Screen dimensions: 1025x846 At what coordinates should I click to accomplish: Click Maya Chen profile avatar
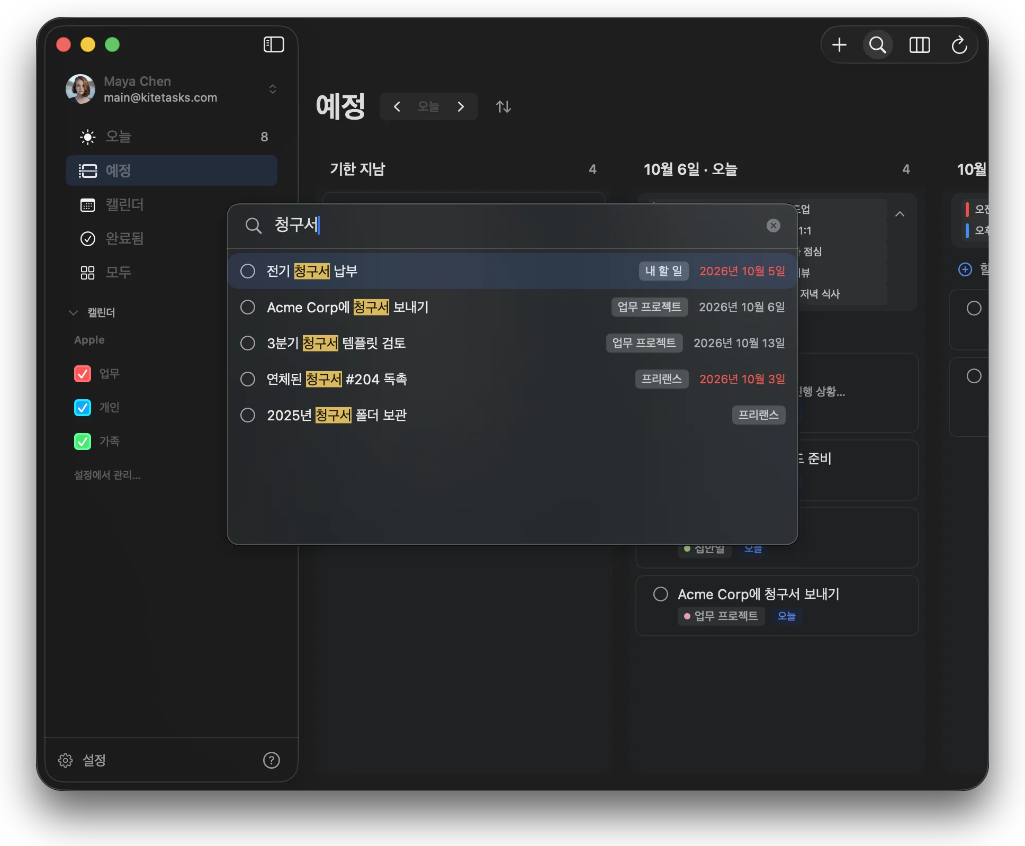click(x=80, y=89)
